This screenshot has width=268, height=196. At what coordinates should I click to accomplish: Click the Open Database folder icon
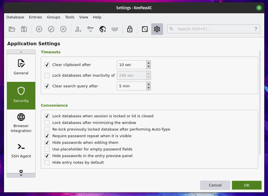click(x=12, y=29)
